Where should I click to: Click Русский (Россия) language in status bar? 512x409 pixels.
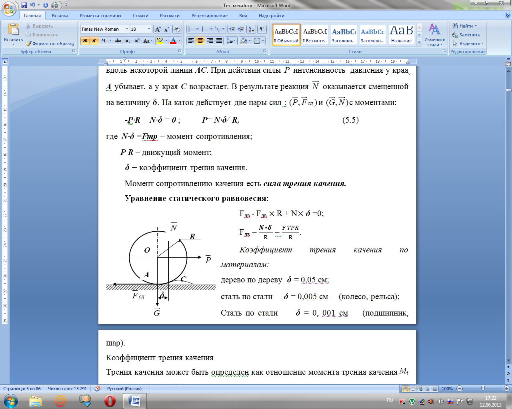coord(124,389)
